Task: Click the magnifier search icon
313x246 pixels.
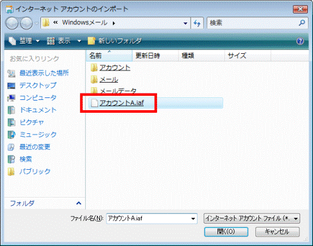Action: pyautogui.click(x=302, y=22)
